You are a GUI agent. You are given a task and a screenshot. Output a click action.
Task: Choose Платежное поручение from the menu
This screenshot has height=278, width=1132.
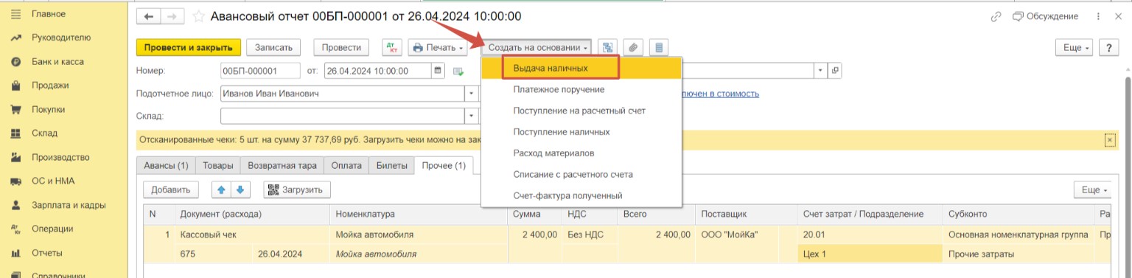[x=582, y=89]
